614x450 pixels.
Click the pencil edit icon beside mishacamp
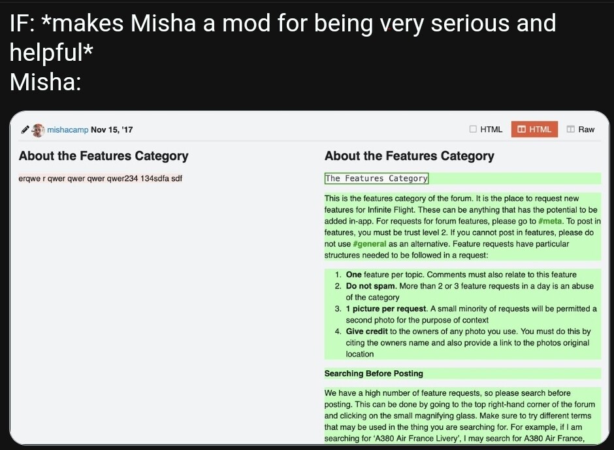25,130
